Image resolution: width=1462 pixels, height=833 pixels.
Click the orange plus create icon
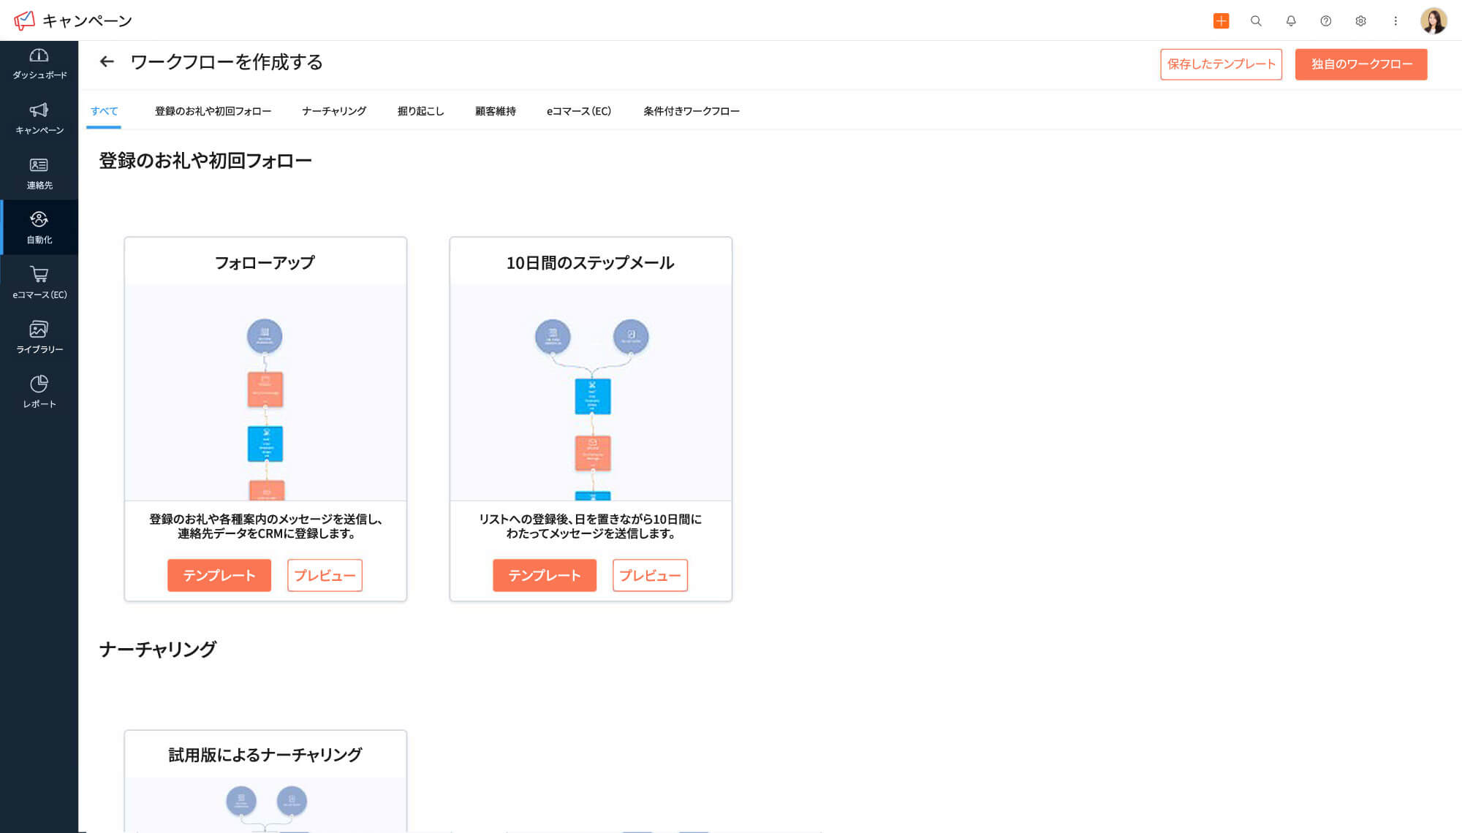(1221, 20)
